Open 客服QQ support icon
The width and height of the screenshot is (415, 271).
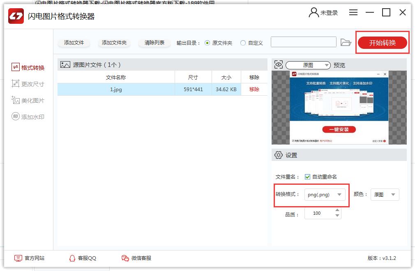72,258
